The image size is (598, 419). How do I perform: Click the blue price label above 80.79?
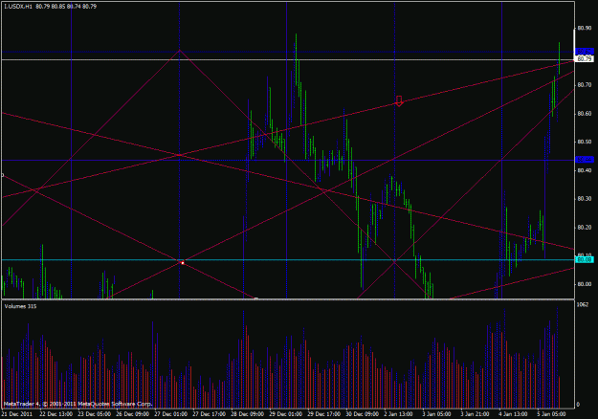(585, 51)
